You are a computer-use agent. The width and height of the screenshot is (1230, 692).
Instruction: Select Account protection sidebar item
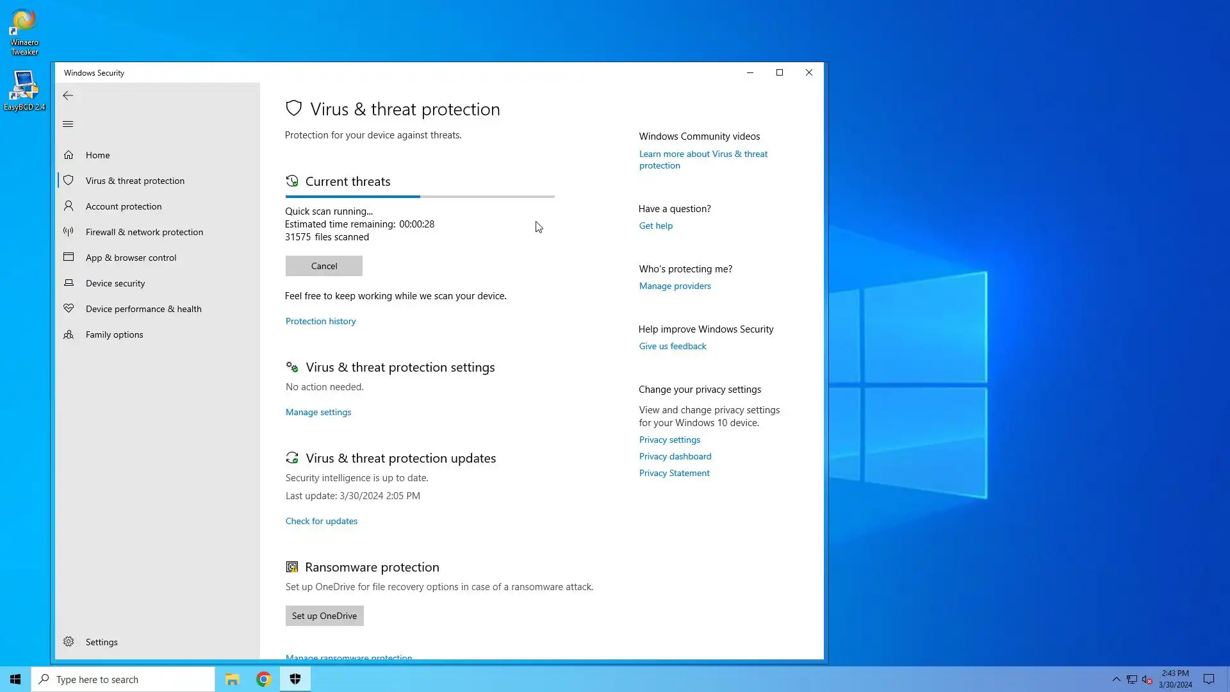click(x=124, y=206)
